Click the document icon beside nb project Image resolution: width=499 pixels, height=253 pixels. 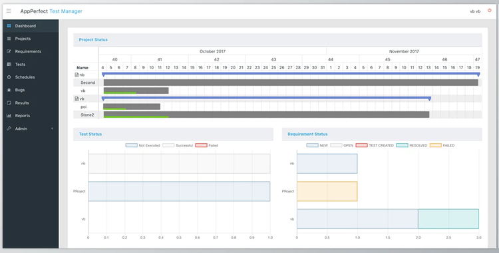tap(77, 75)
